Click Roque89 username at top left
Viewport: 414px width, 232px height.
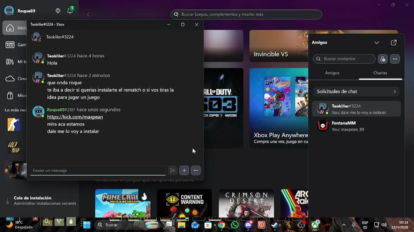26,11
